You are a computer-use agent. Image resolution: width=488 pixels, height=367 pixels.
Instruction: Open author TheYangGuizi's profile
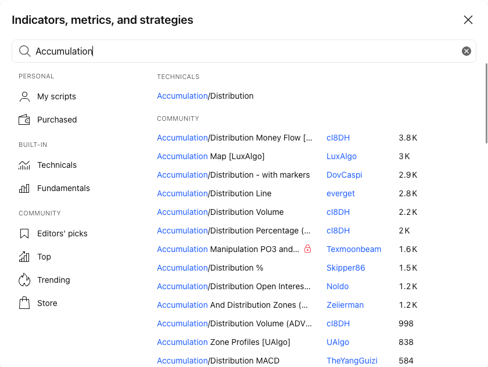pos(352,361)
